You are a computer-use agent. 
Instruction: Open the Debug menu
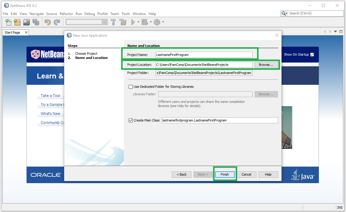pyautogui.click(x=90, y=14)
